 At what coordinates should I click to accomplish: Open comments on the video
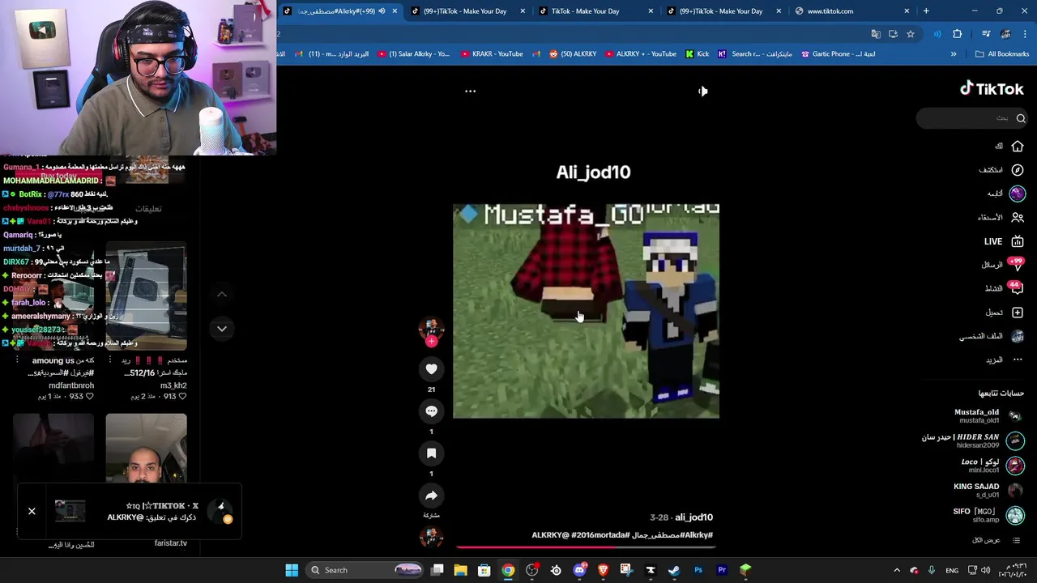point(431,411)
